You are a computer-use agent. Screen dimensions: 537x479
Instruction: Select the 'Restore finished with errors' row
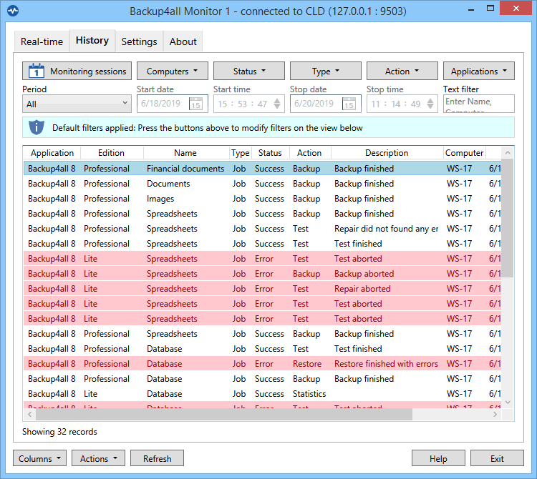[262, 364]
